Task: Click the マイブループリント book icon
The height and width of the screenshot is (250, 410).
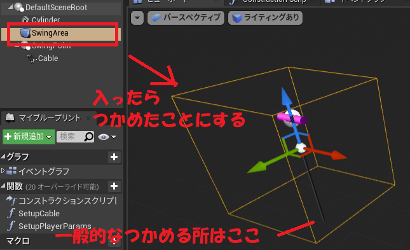Action: coord(10,118)
